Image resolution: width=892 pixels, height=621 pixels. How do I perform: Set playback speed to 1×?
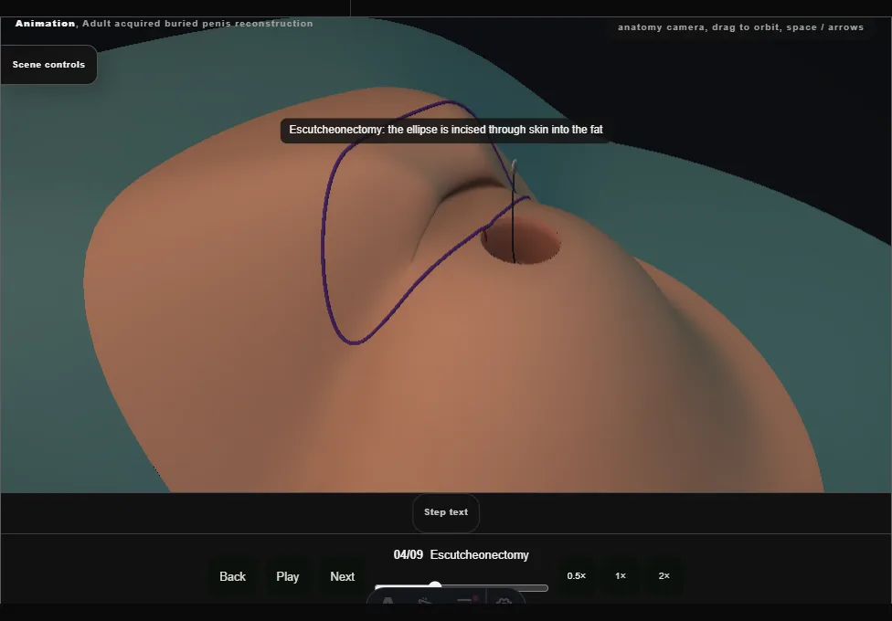[x=621, y=576]
